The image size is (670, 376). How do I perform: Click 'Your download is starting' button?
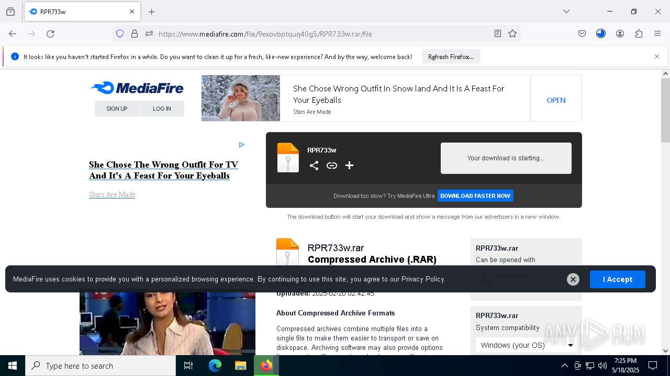tap(506, 158)
